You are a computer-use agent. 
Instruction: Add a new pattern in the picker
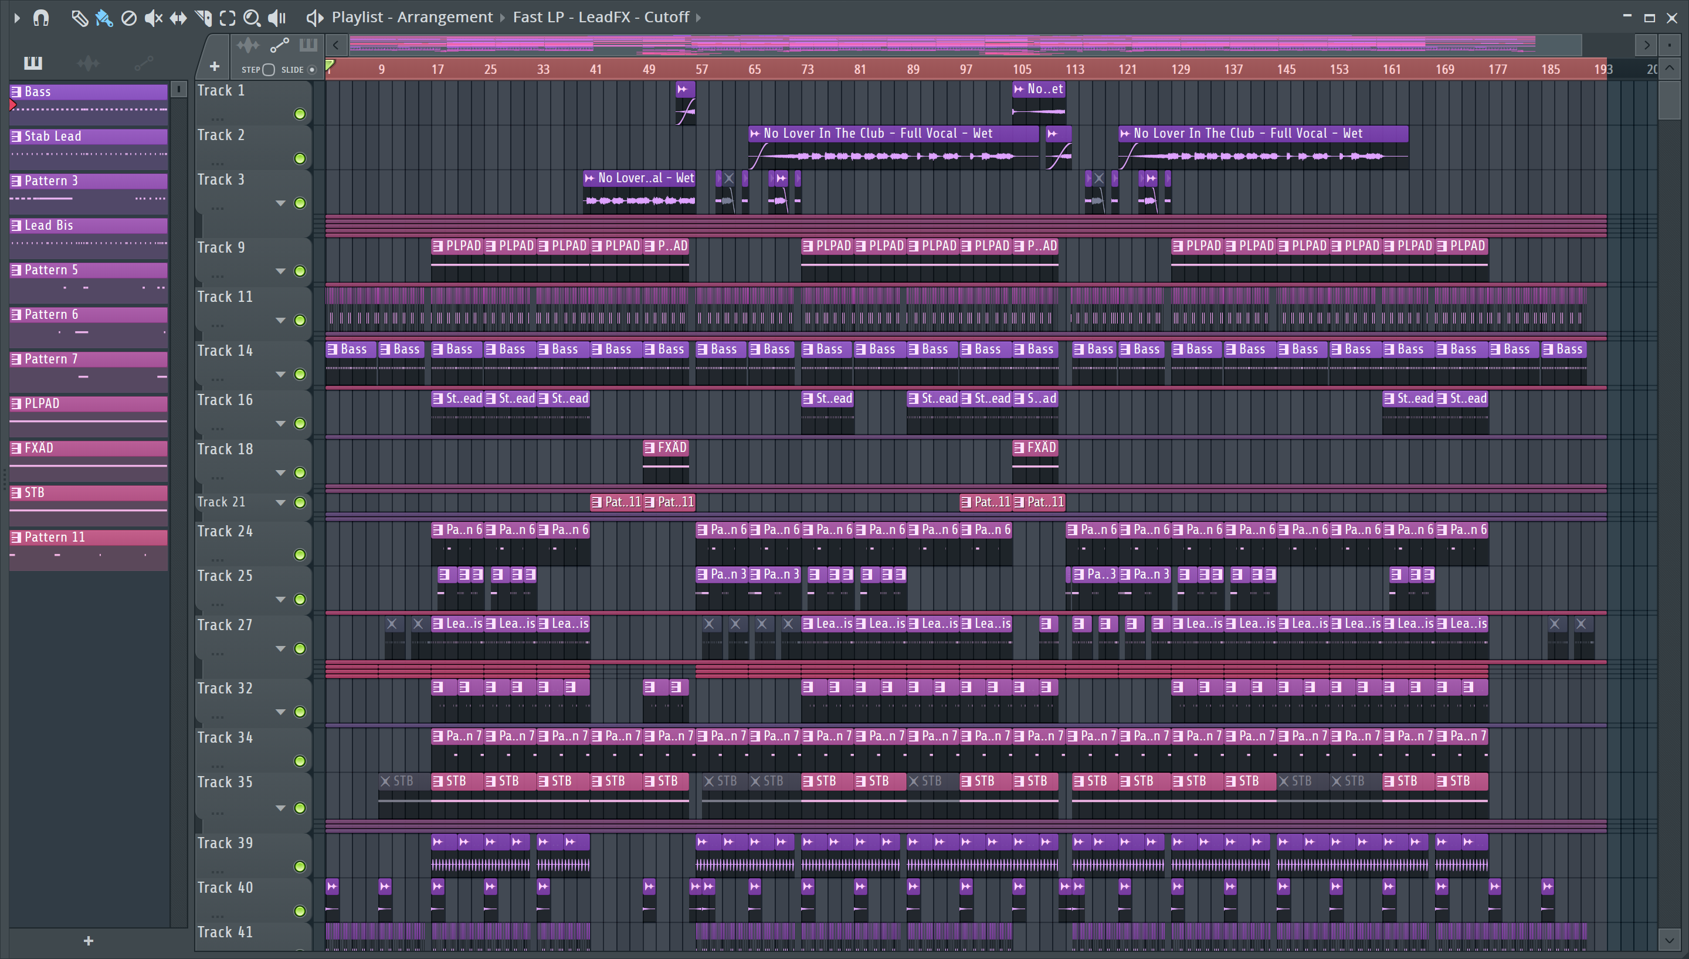pyautogui.click(x=89, y=941)
